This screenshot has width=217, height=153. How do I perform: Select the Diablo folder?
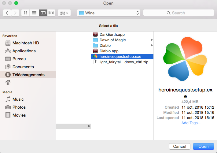click(122, 46)
